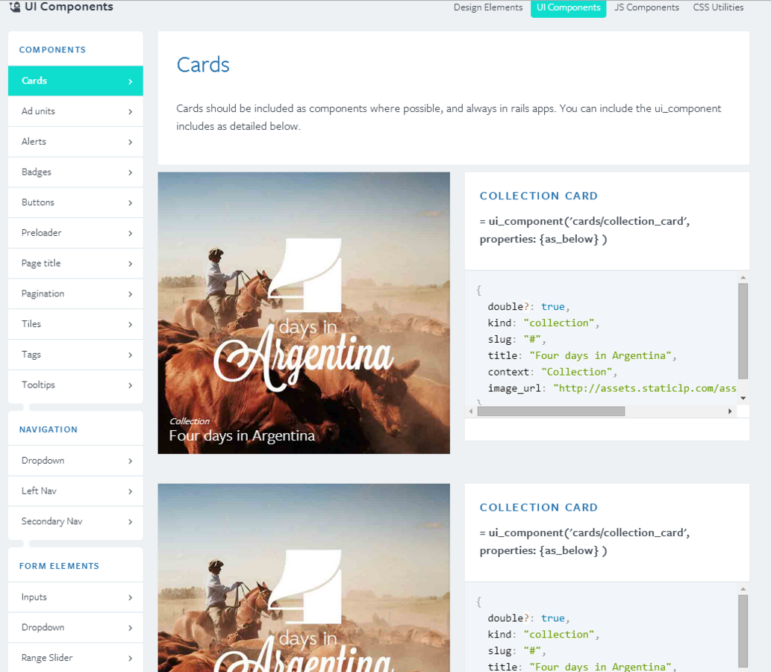Select the UI Components tab

[568, 7]
